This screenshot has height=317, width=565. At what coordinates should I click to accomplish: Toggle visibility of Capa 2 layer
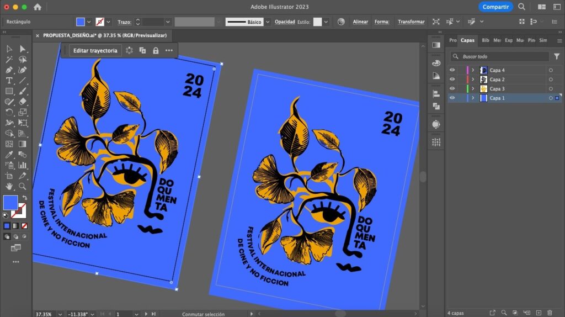tap(452, 80)
